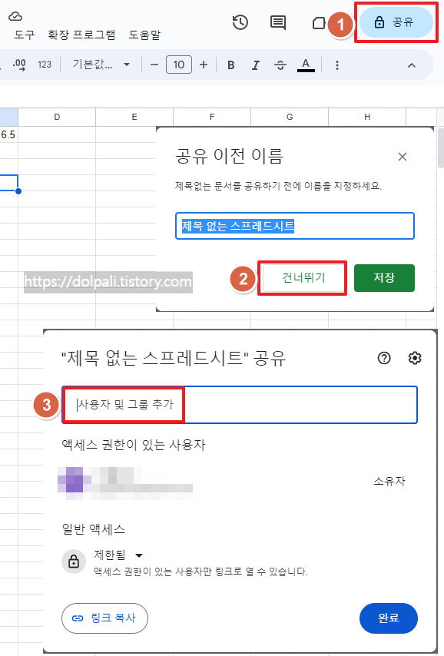Open help from the share dialog question mark
Screen dimensions: 444x656
[x=384, y=358]
